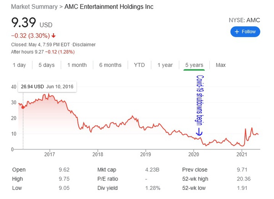Click the plus icon on Follow button
This screenshot has width=274, height=199.
237,32
